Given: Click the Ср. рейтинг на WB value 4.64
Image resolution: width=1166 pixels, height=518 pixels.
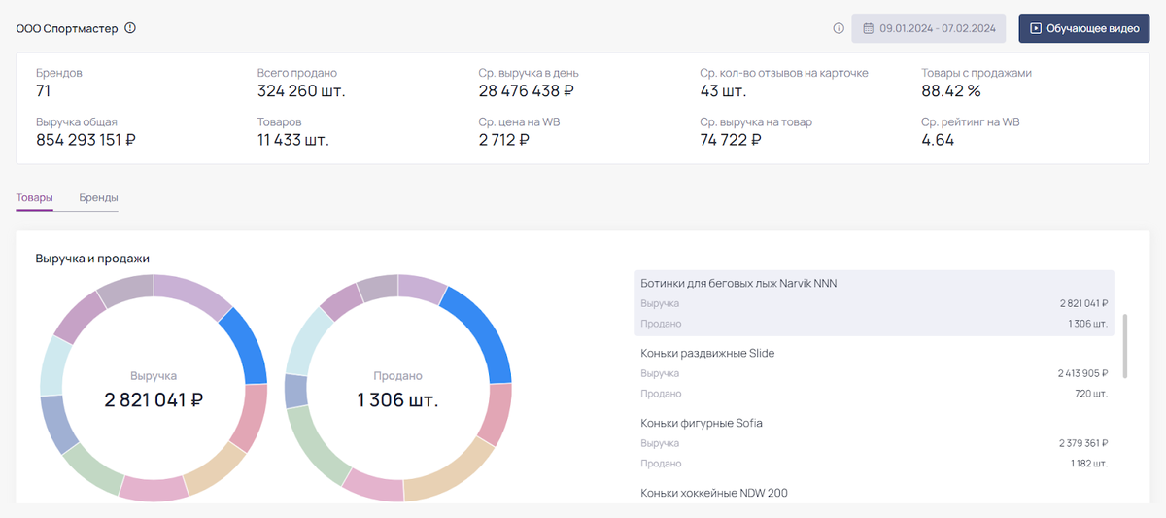Looking at the screenshot, I should tap(938, 140).
